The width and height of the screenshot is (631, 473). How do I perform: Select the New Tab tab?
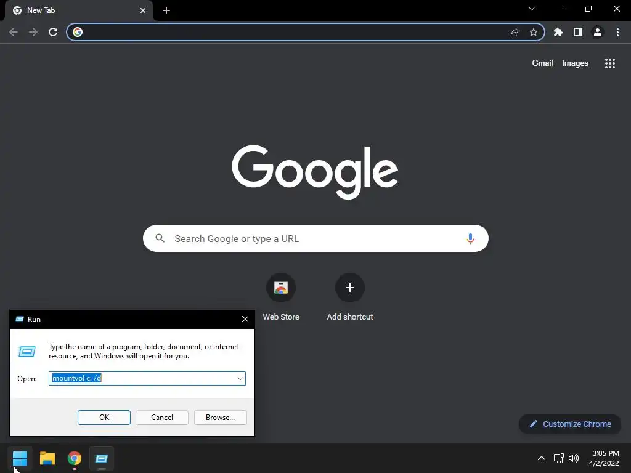click(x=79, y=10)
